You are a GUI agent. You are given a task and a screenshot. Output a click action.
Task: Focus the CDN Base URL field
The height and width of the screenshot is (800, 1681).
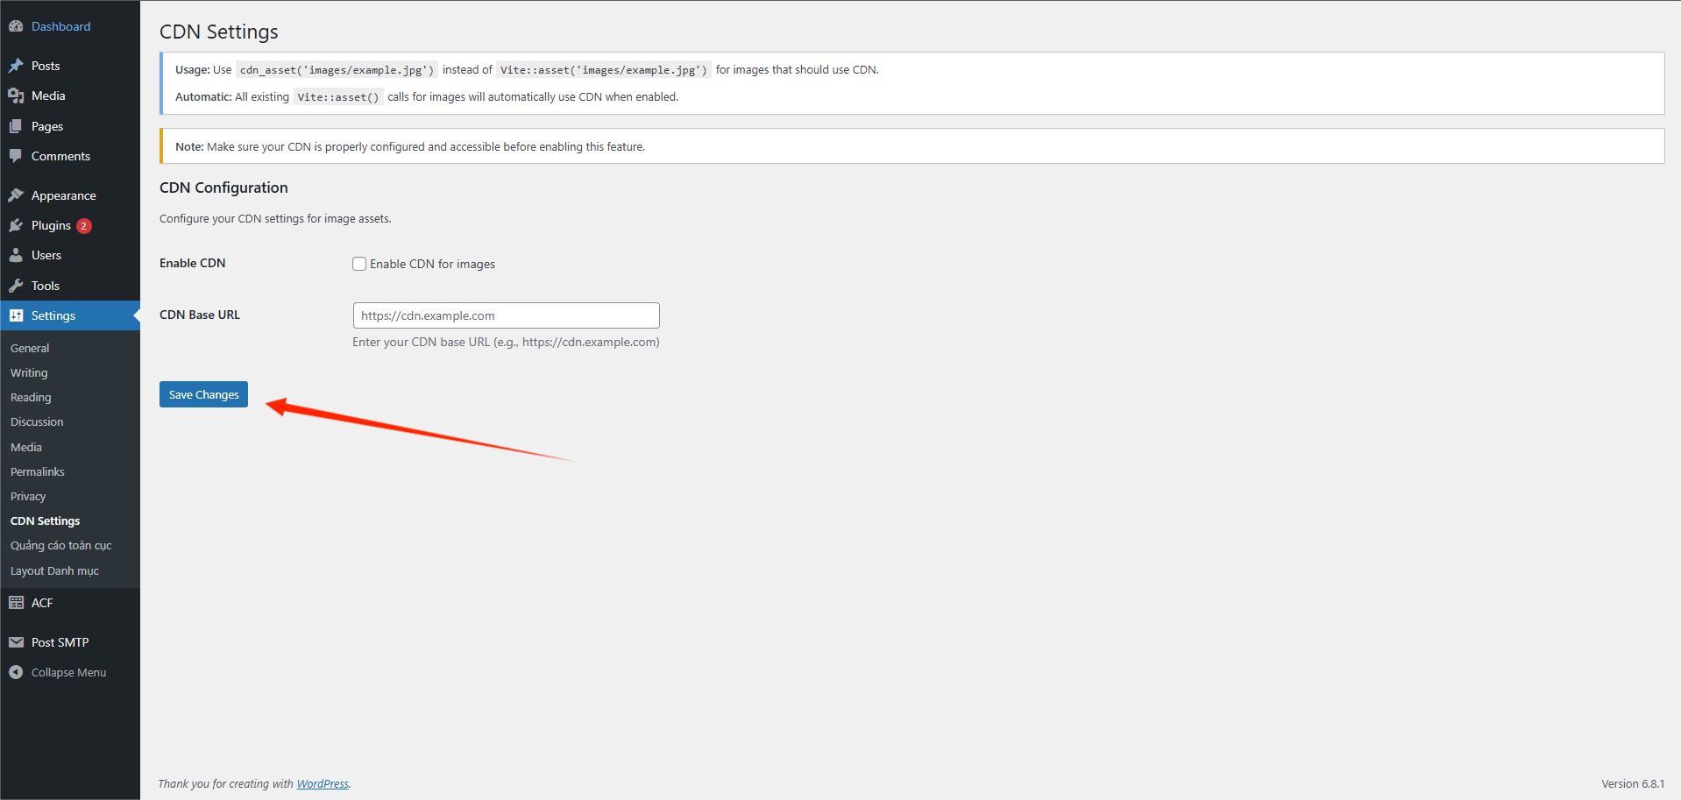point(506,315)
